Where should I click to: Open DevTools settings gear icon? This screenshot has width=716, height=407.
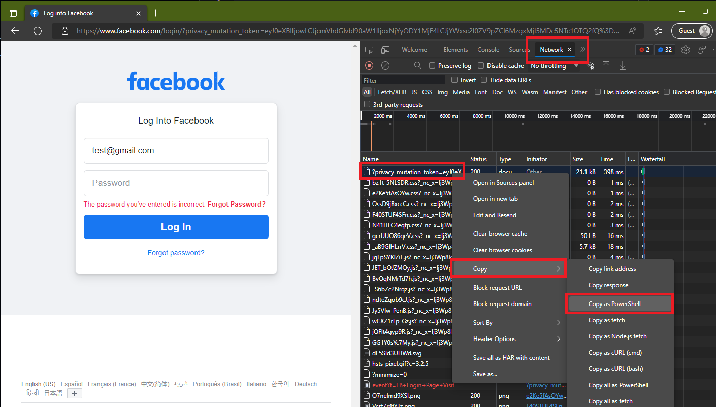686,50
